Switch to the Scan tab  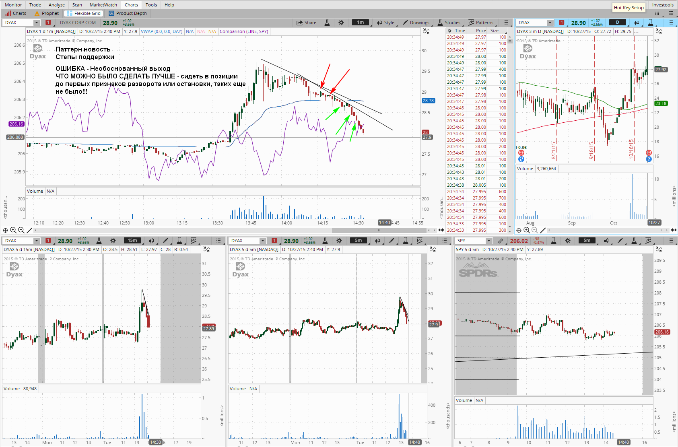pyautogui.click(x=77, y=5)
